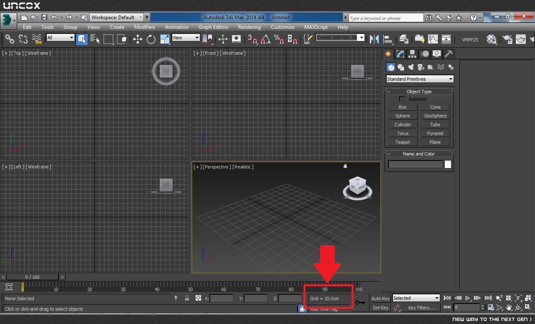Click the Select and Manipulate tool
The image size is (535, 324).
pyautogui.click(x=223, y=39)
